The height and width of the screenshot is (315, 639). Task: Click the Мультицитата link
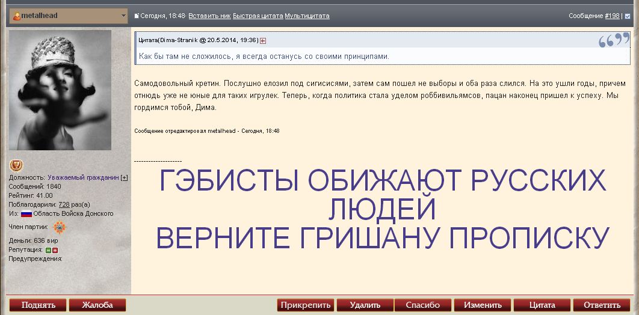click(307, 16)
